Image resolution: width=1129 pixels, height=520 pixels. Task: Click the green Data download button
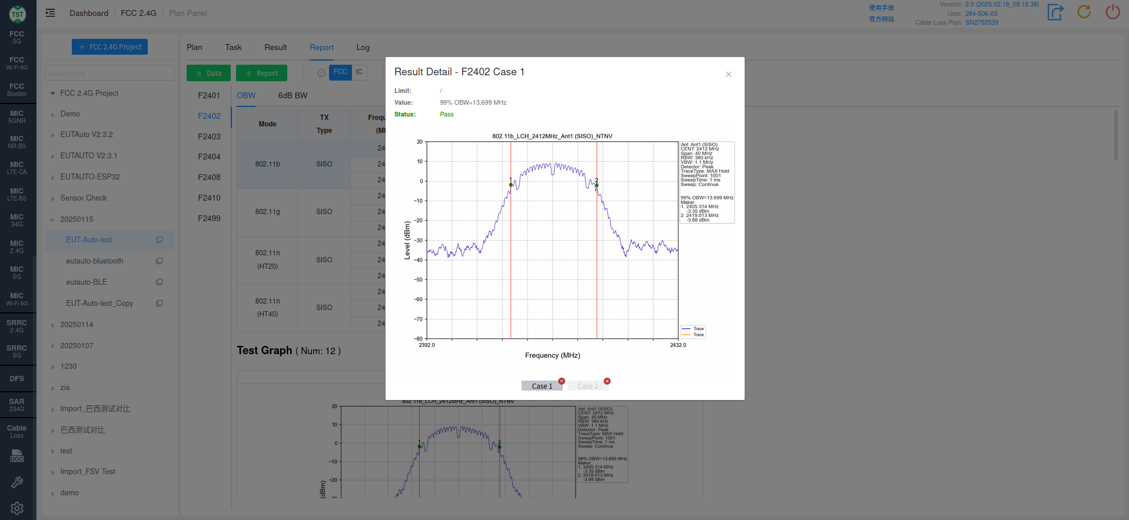208,73
